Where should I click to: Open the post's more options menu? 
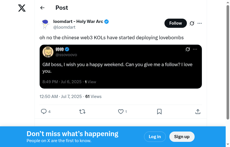point(200,23)
